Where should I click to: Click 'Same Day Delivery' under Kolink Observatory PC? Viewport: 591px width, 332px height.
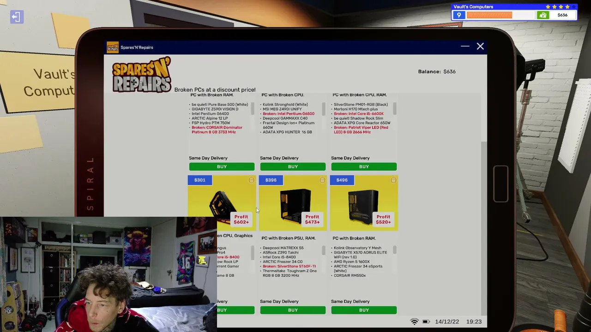pos(350,302)
